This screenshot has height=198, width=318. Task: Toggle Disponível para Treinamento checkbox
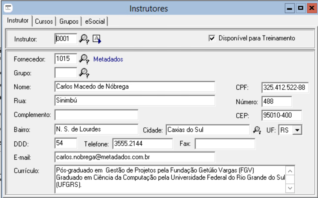pos(212,38)
